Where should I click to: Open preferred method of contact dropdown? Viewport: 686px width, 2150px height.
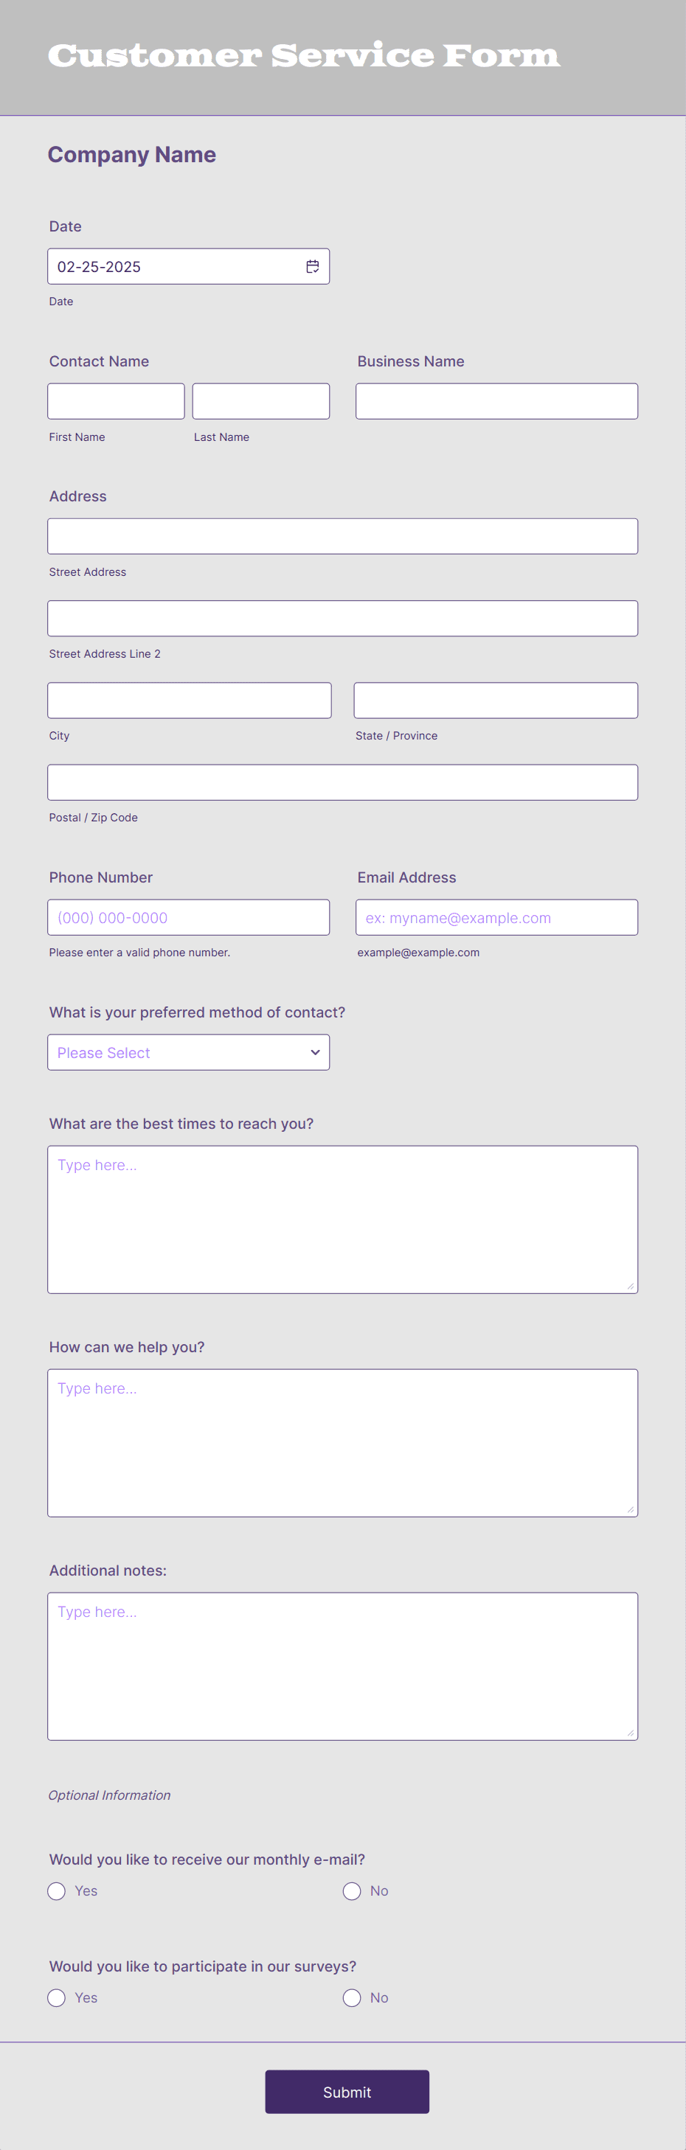point(189,1052)
